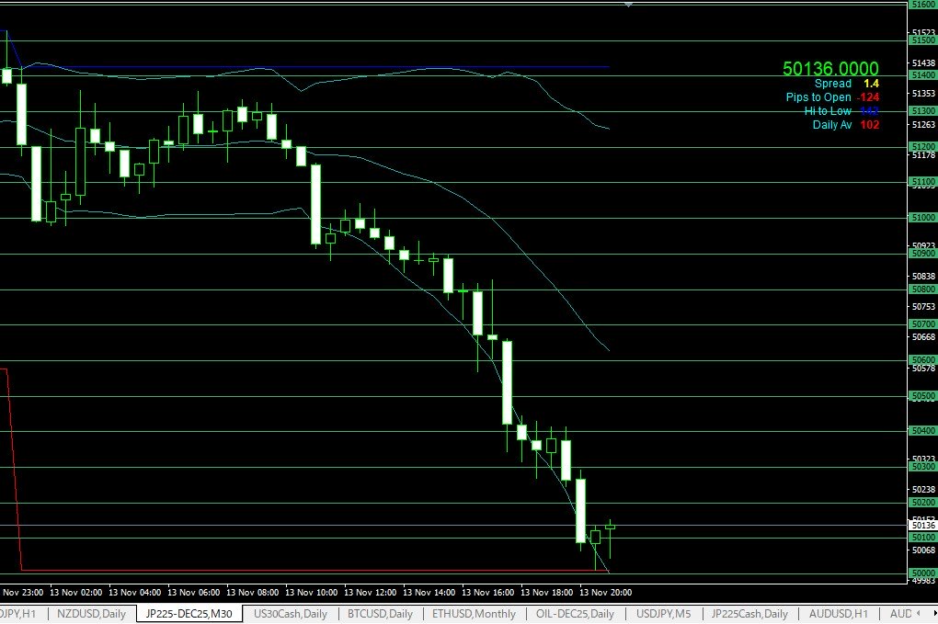
Task: Click the active JP225-DEC25,M30 tab
Action: tap(189, 613)
